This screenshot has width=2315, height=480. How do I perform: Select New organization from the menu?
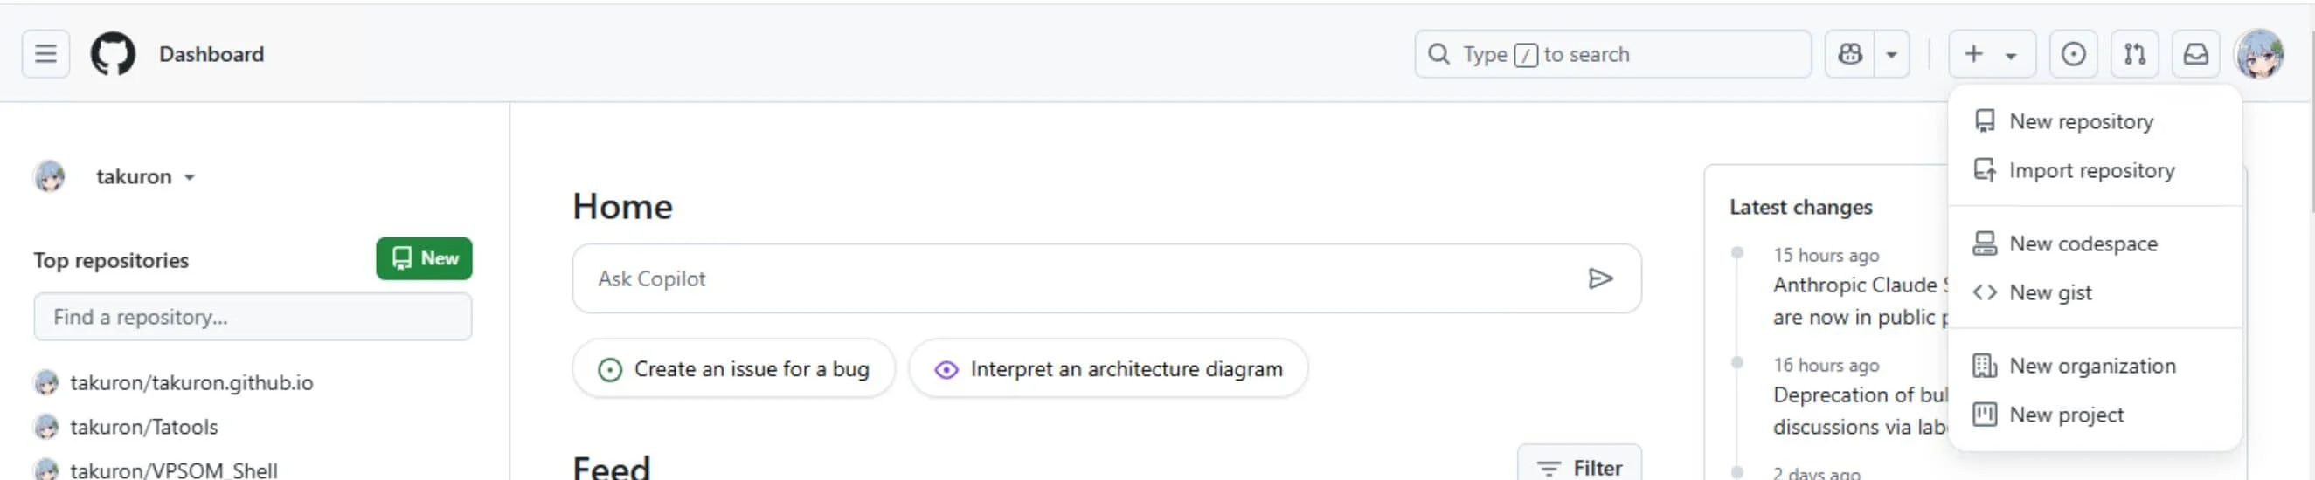2094,365
